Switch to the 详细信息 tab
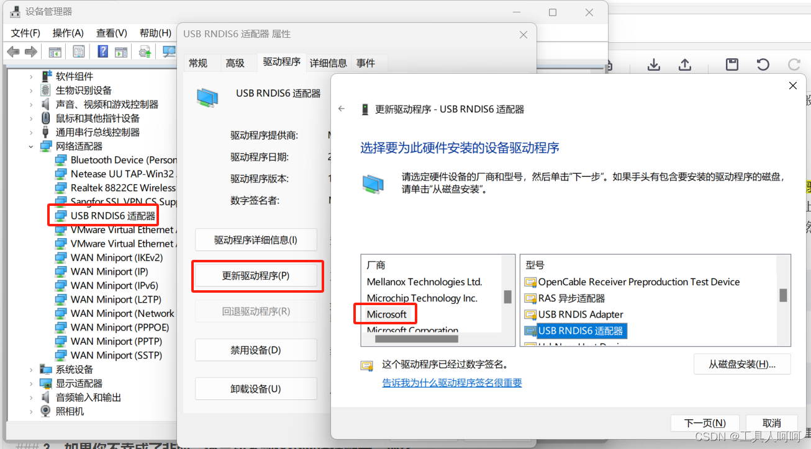 click(x=328, y=63)
